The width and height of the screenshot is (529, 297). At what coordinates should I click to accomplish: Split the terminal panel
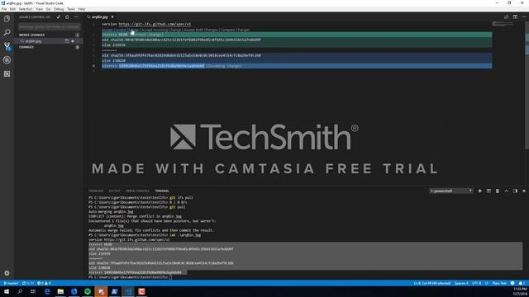pyautogui.click(x=488, y=191)
